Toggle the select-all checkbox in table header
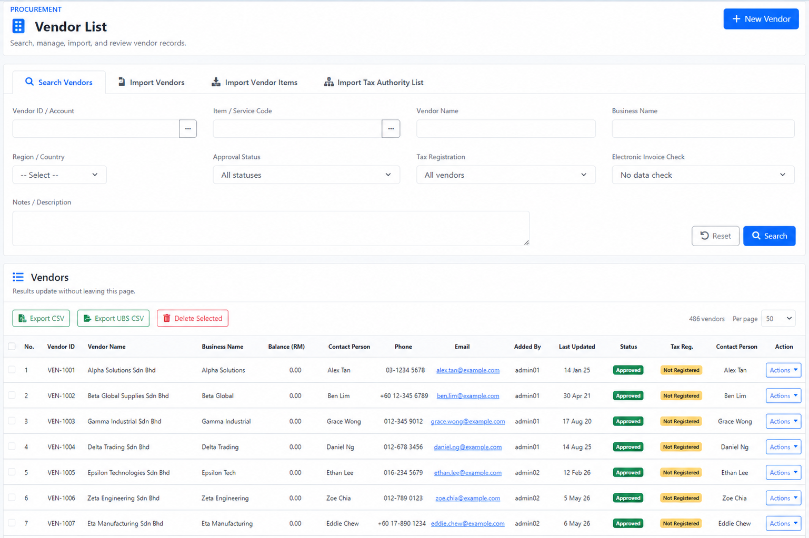The width and height of the screenshot is (809, 538). coord(12,346)
